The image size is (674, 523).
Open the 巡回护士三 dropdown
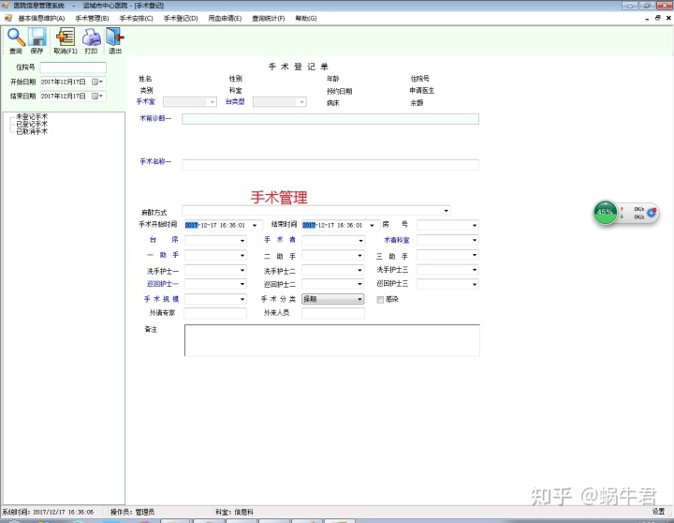[475, 284]
